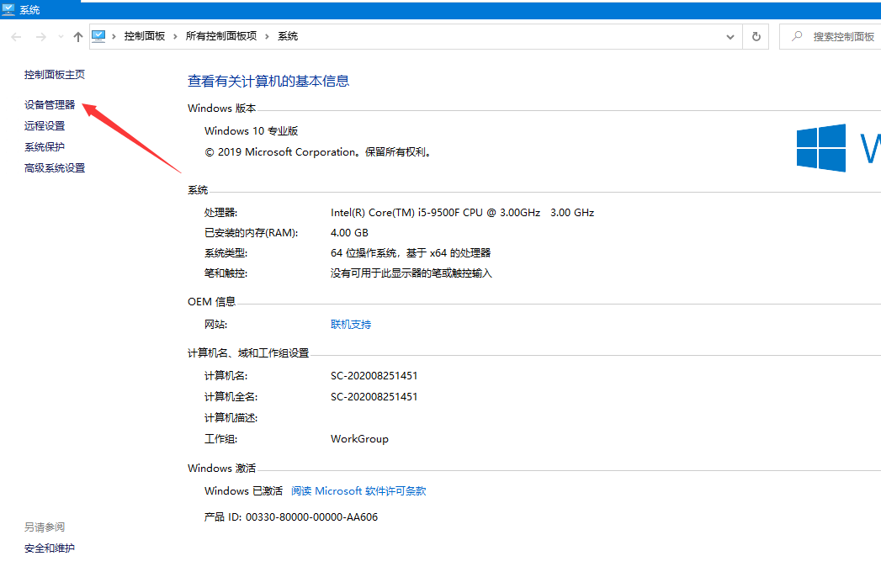Screen dimensions: 881x572
Task: Click the Windows logo image
Action: tap(821, 148)
